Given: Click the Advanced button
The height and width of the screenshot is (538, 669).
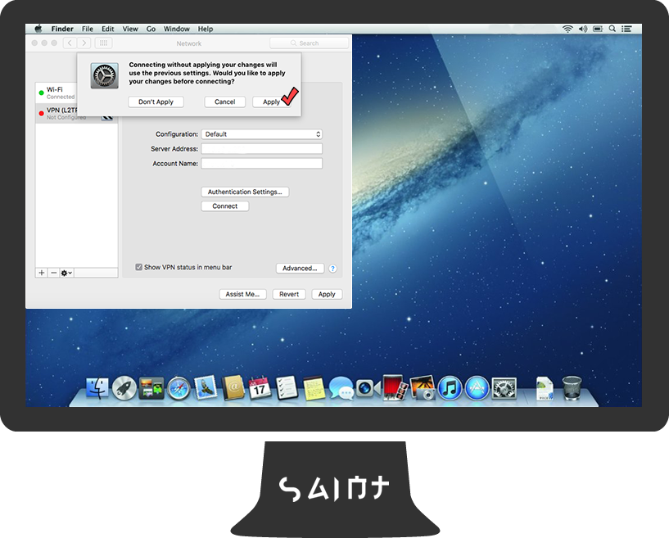Looking at the screenshot, I should tap(299, 268).
